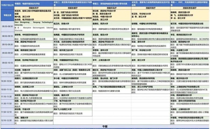Click the 午餐 lunch row
Image resolution: width=210 pixels, height=129 pixels.
tap(105, 126)
